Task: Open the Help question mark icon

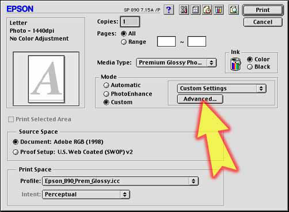Action: coord(169,10)
